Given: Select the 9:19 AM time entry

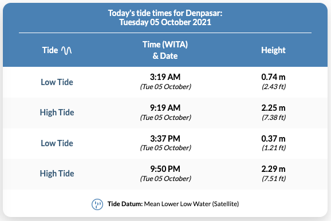Looking at the screenshot, I should tap(165, 108).
